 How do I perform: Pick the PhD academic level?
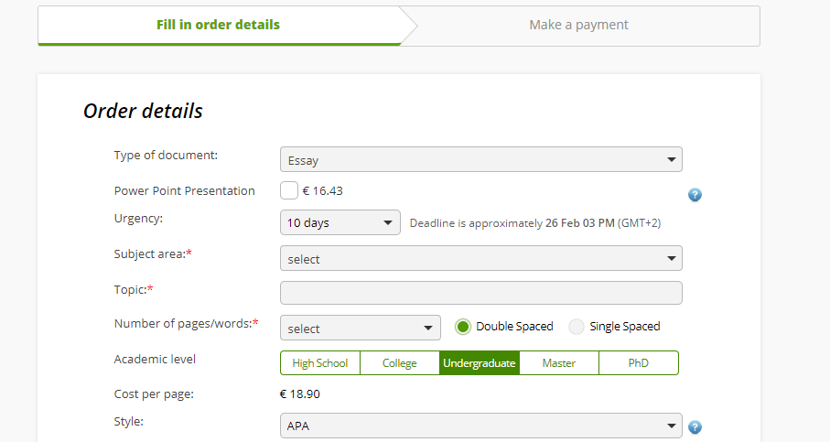point(639,363)
